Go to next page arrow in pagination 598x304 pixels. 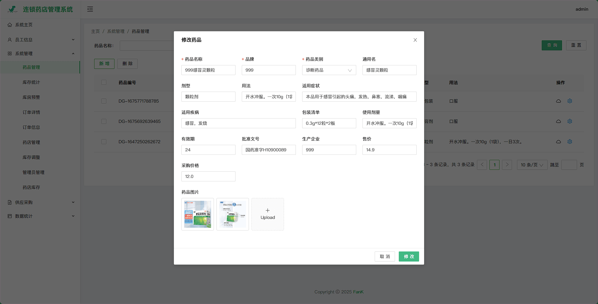pos(507,165)
